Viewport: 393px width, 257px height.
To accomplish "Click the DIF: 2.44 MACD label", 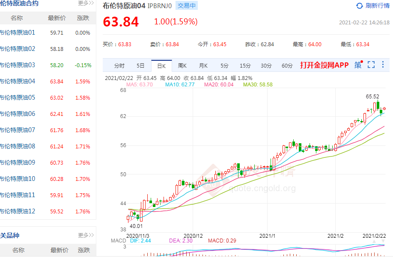I will click(140, 241).
